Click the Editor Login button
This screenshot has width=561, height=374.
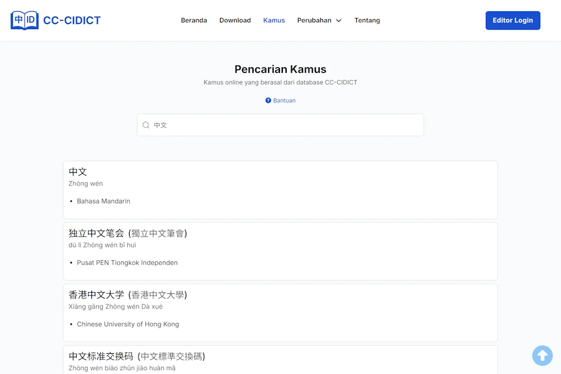point(513,20)
